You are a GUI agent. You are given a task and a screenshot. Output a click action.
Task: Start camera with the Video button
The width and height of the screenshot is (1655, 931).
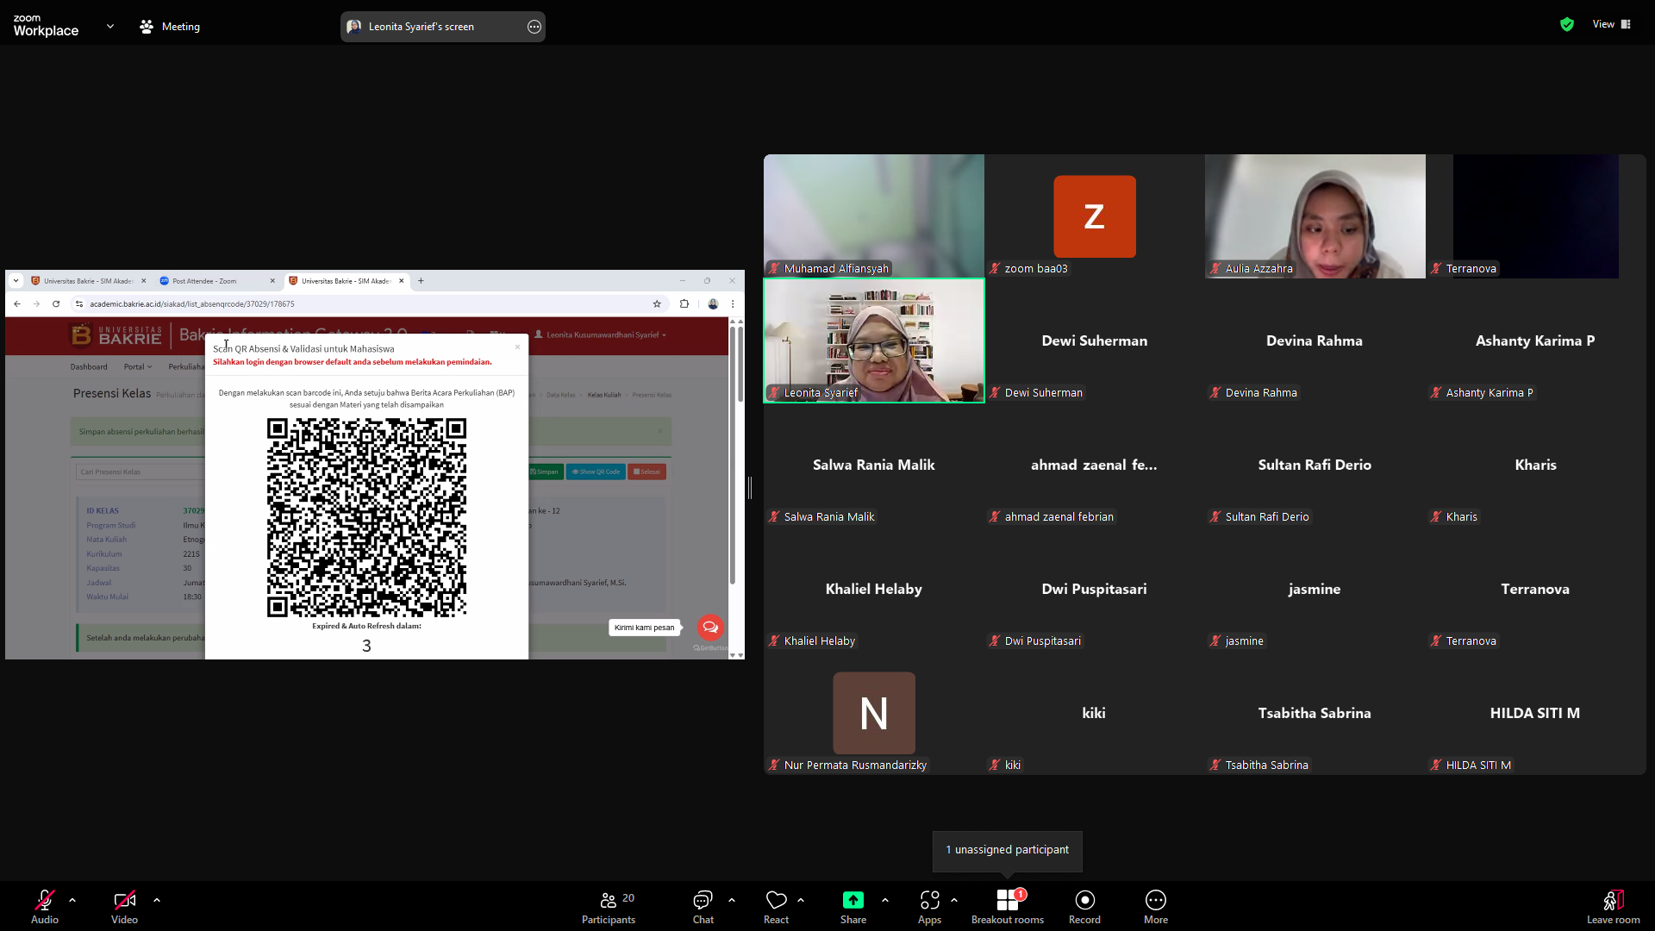click(124, 906)
